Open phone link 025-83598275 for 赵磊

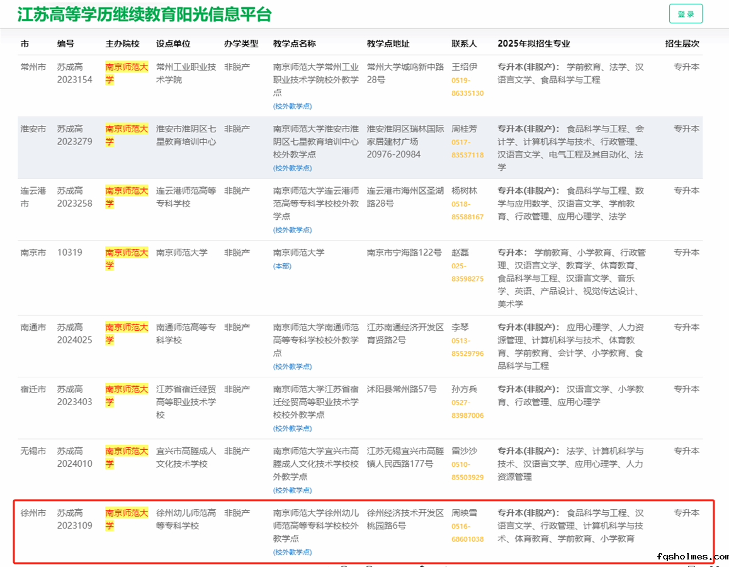tap(467, 272)
